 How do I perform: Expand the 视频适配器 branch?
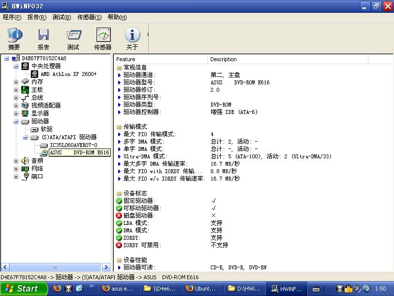click(16, 106)
